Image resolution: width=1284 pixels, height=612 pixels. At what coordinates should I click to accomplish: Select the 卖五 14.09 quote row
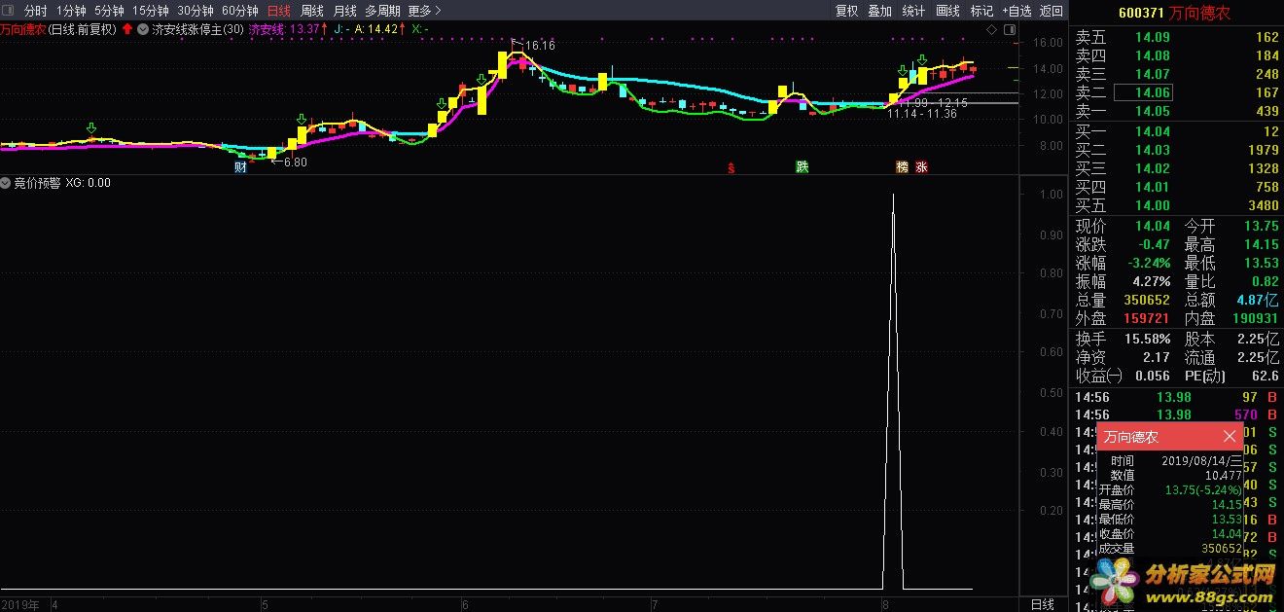tap(1176, 37)
